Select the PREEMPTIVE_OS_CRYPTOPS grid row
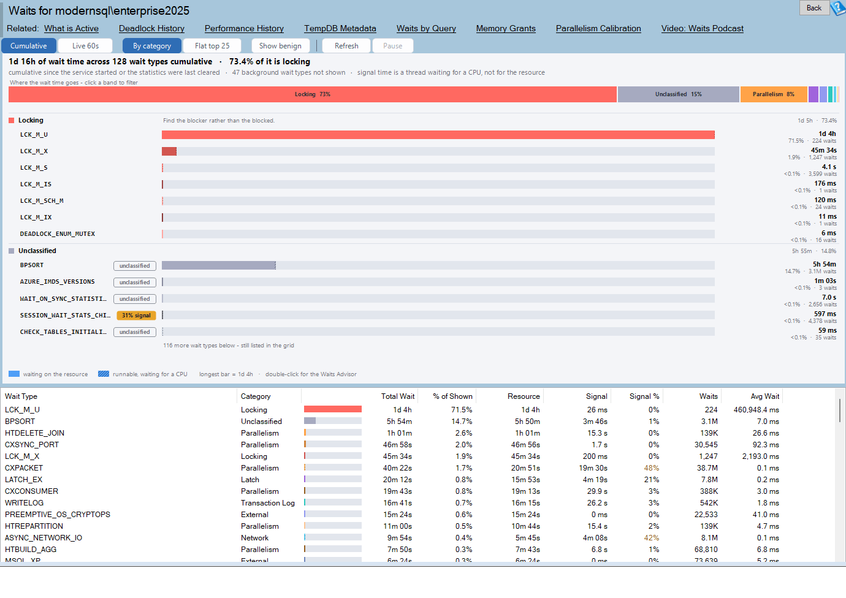This screenshot has width=846, height=598. coord(392,515)
